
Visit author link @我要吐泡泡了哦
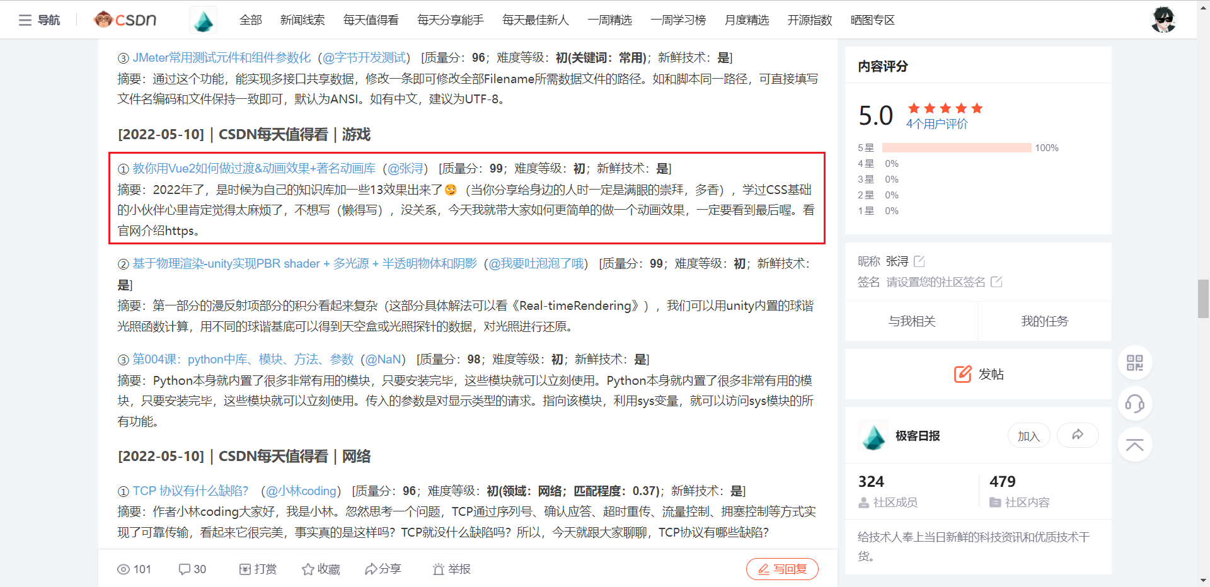[x=536, y=264]
